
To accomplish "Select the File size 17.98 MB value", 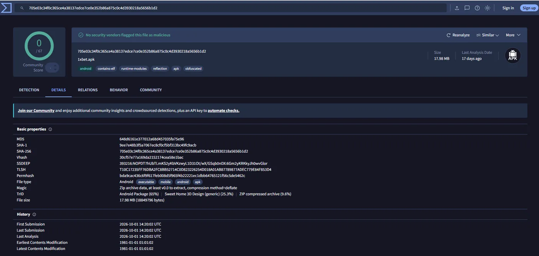I will 142,200.
